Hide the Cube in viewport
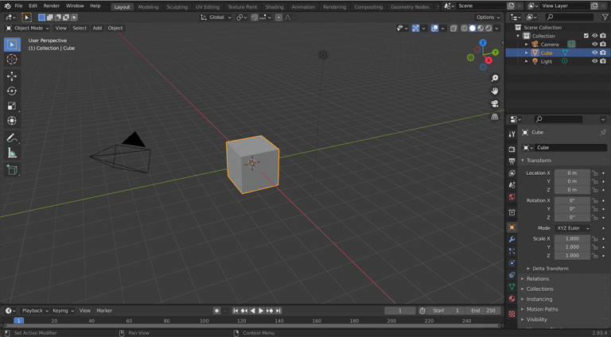Screen dimensions: 611x337 [x=594, y=53]
